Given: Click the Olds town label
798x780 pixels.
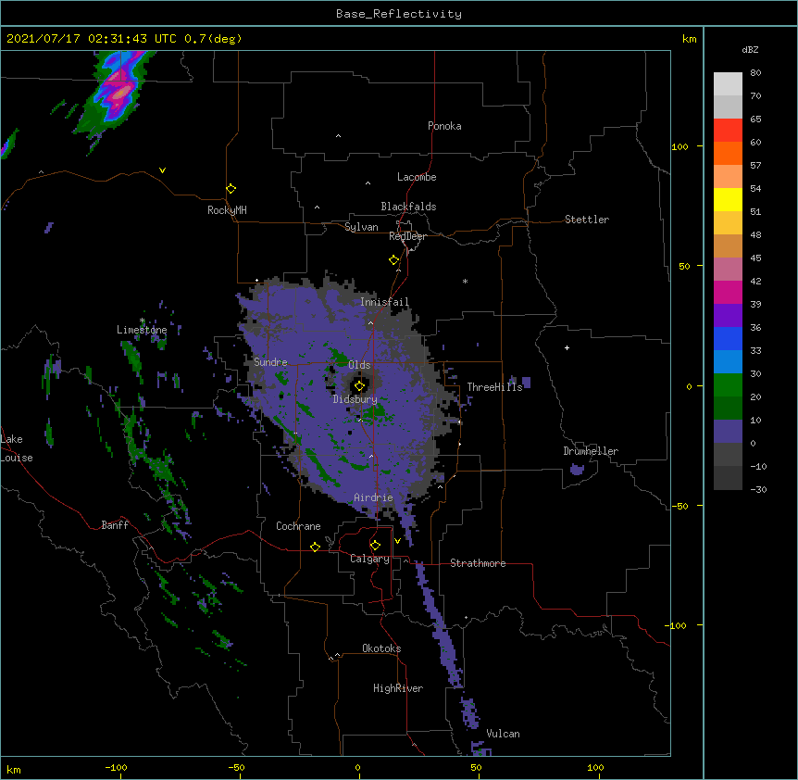Looking at the screenshot, I should pyautogui.click(x=359, y=365).
